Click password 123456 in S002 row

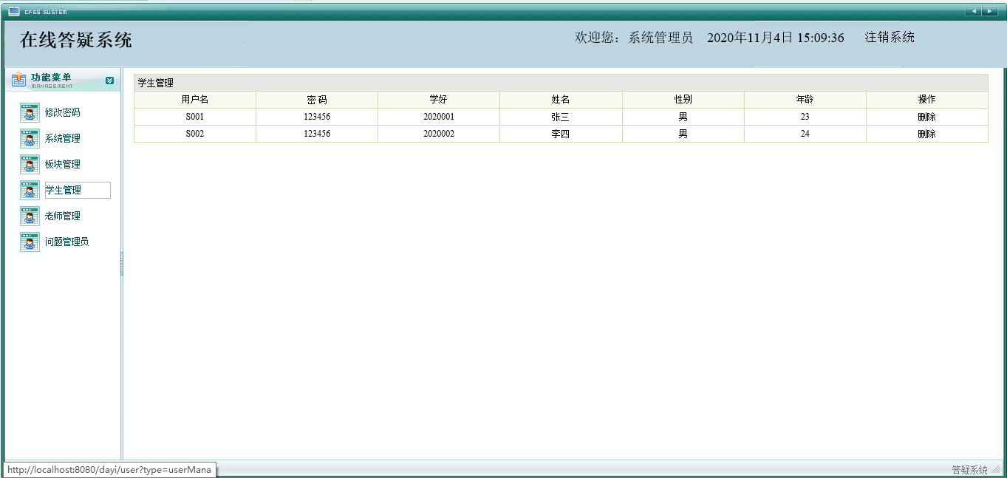317,134
